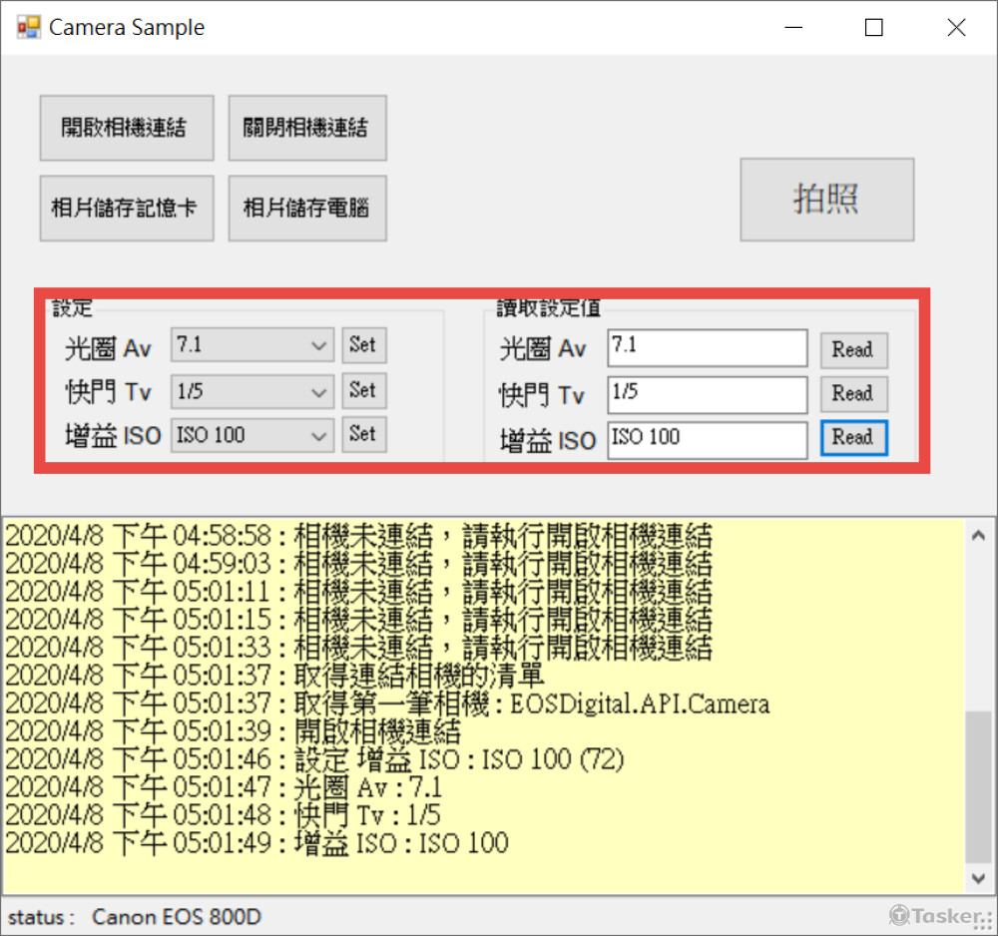Image resolution: width=998 pixels, height=936 pixels.
Task: Click Read button for 光圈 Av
Action: (x=853, y=350)
